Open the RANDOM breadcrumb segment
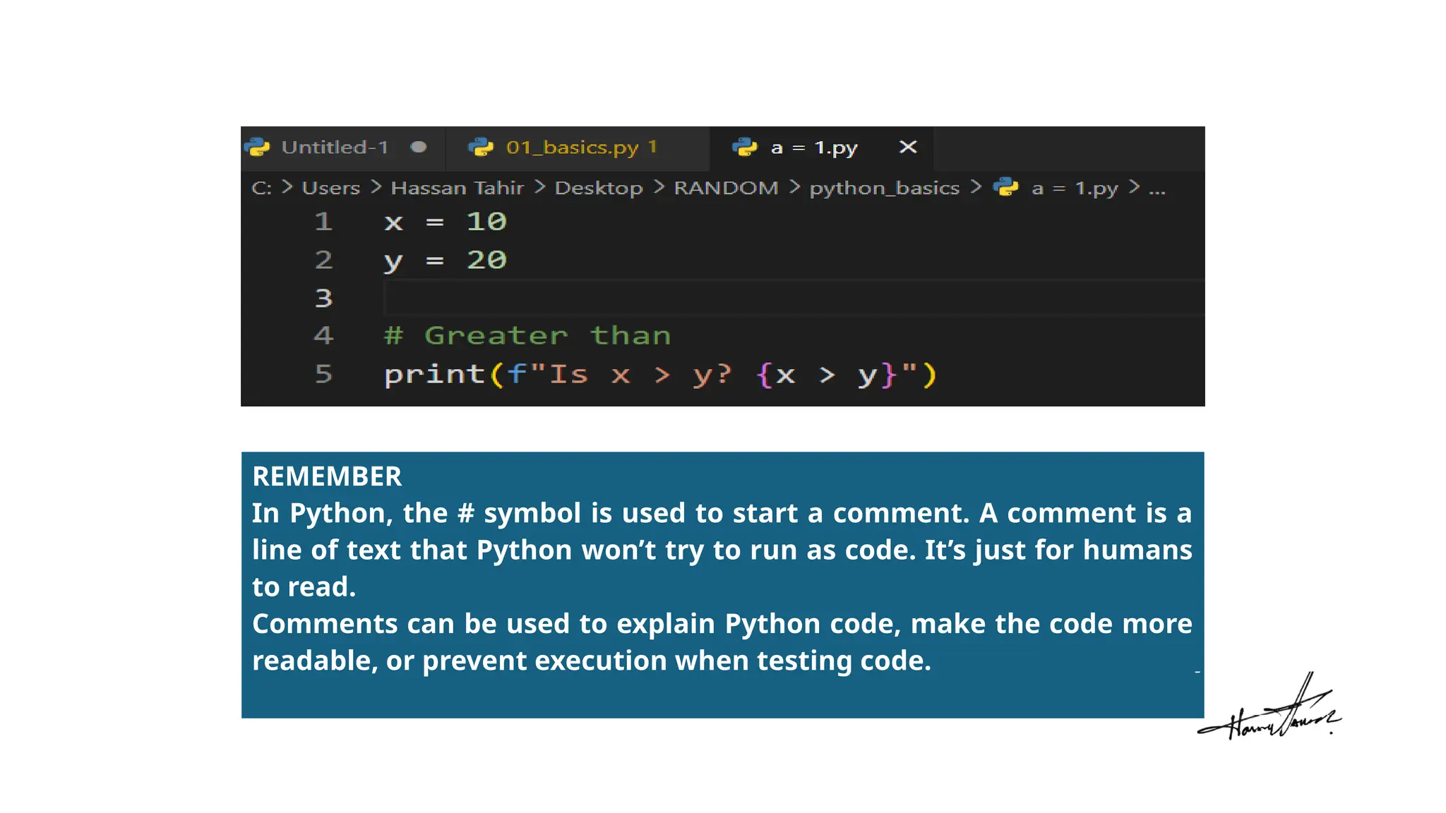 pos(726,188)
